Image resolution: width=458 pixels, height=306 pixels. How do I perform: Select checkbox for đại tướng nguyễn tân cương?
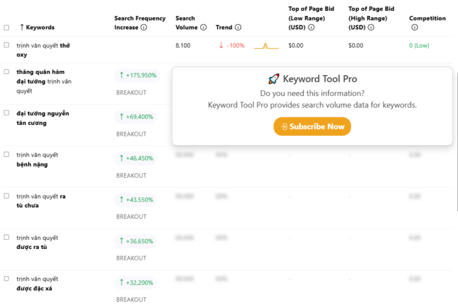coord(6,113)
